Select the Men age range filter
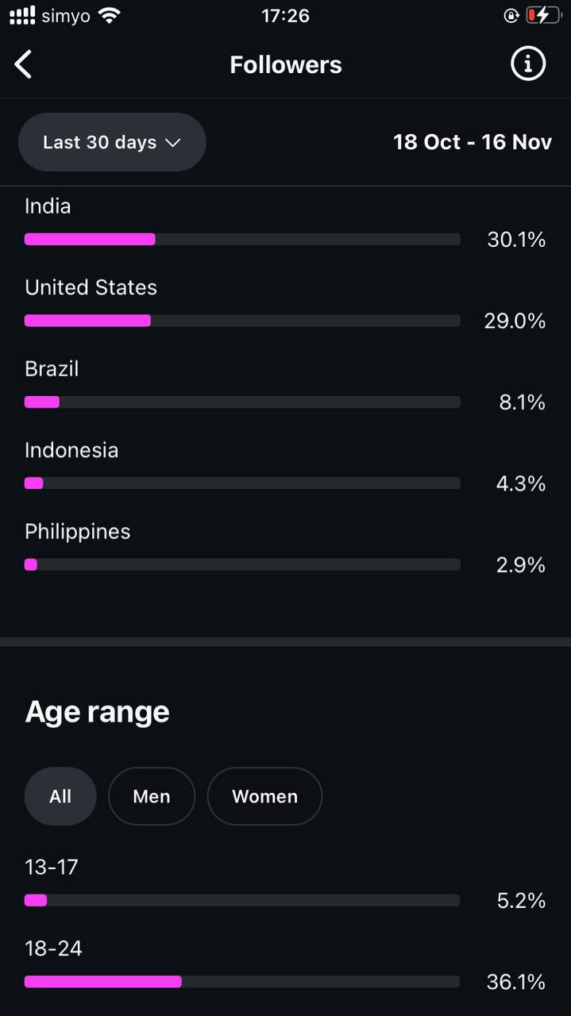 152,796
